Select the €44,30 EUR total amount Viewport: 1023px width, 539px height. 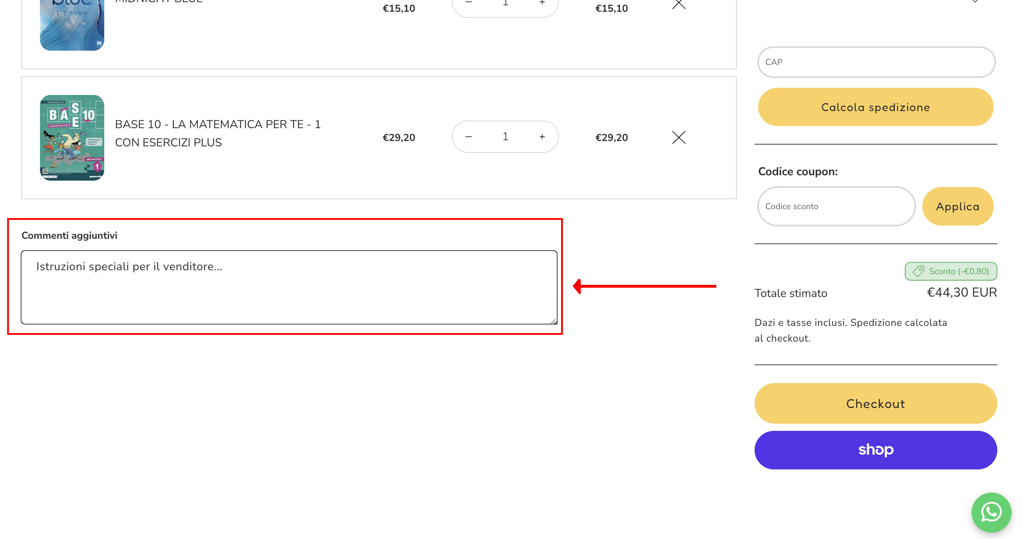tap(962, 292)
